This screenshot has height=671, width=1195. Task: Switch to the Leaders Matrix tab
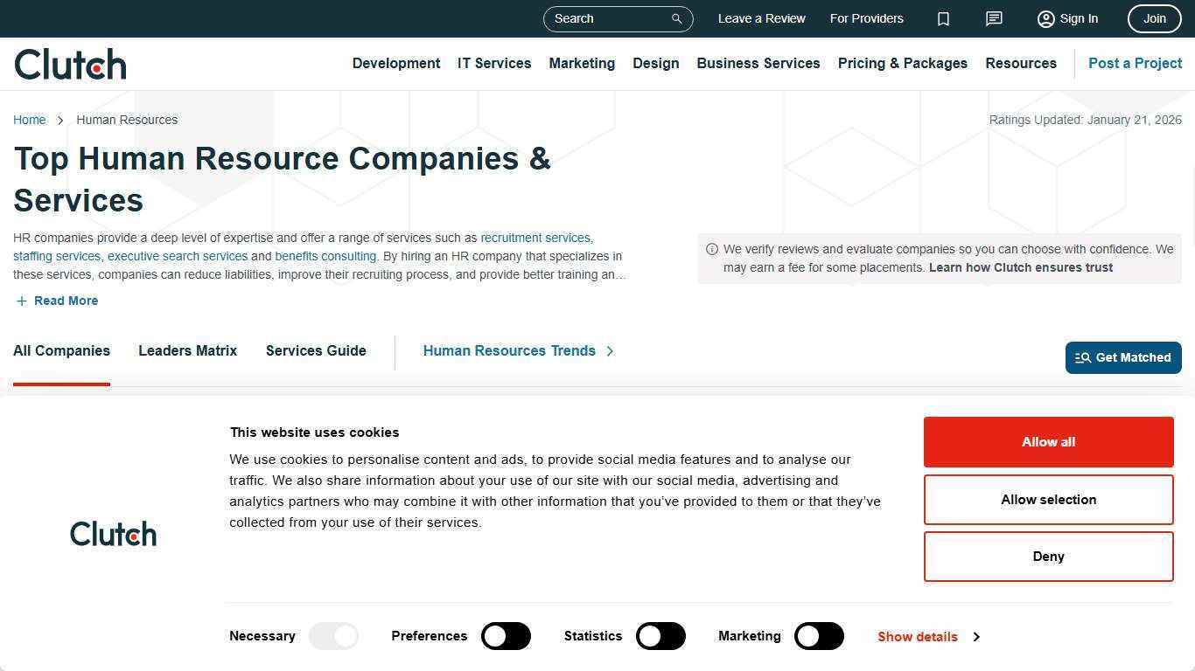[187, 350]
